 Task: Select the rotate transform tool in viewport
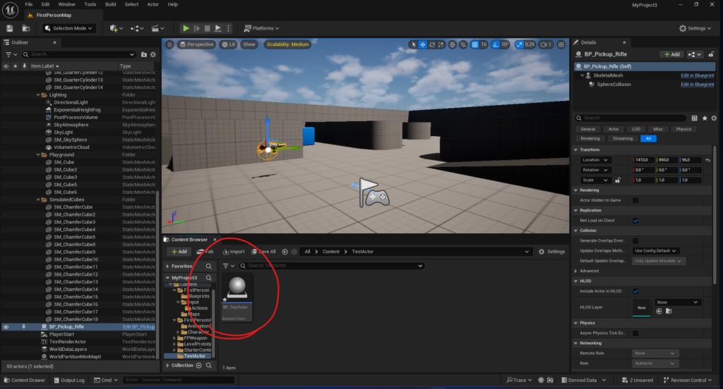click(x=432, y=44)
